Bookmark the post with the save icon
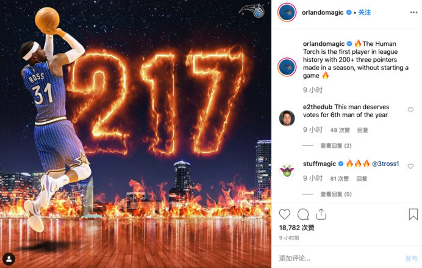Image resolution: width=422 pixels, height=268 pixels. pyautogui.click(x=413, y=214)
